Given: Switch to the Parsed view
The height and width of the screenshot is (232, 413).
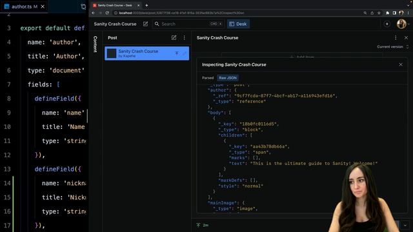Looking at the screenshot, I should coord(208,78).
